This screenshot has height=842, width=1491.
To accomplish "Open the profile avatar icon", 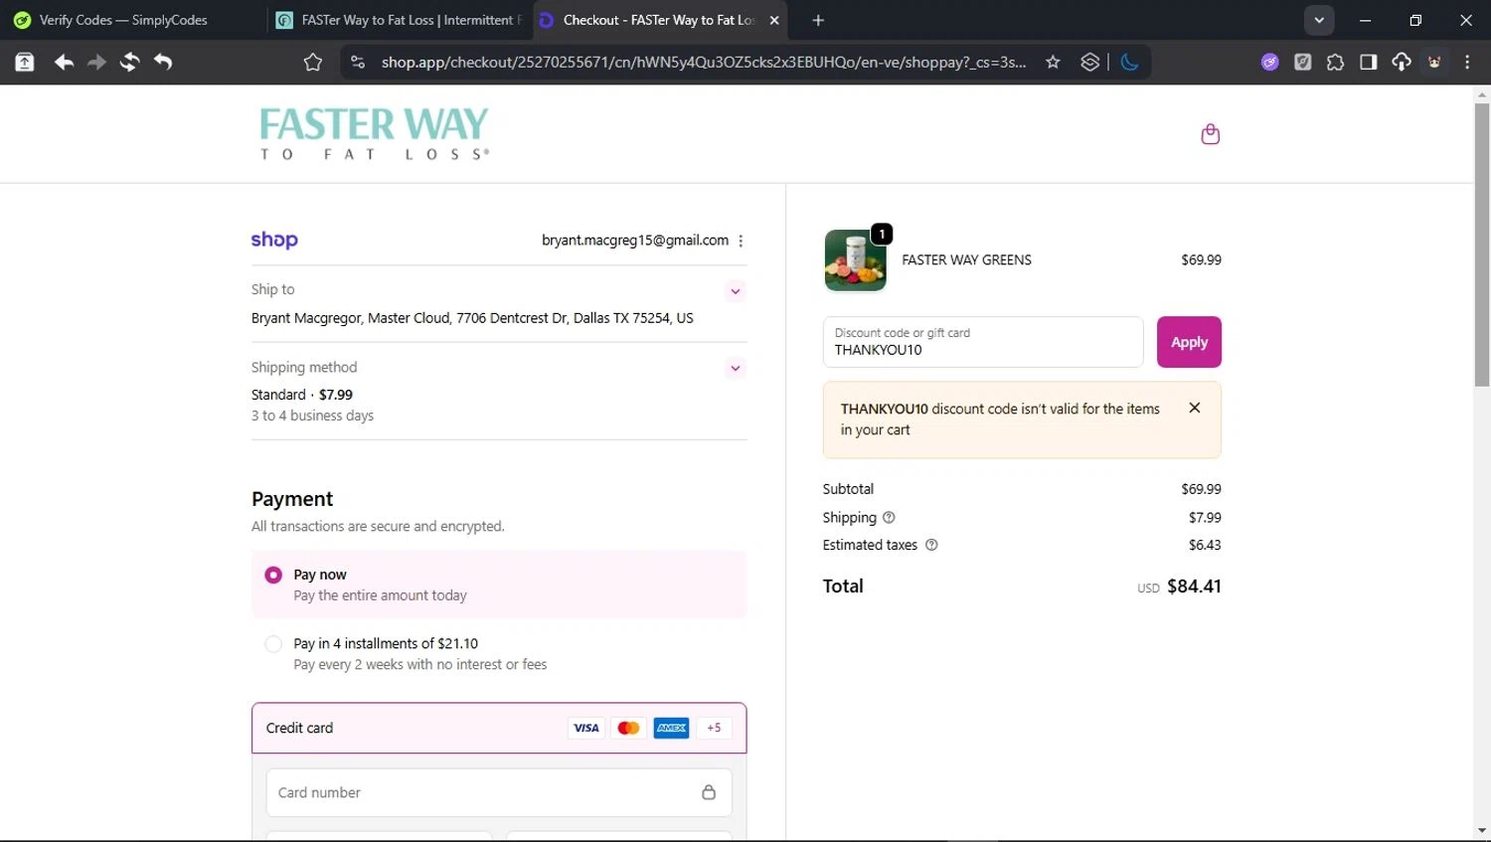I will click(1434, 63).
